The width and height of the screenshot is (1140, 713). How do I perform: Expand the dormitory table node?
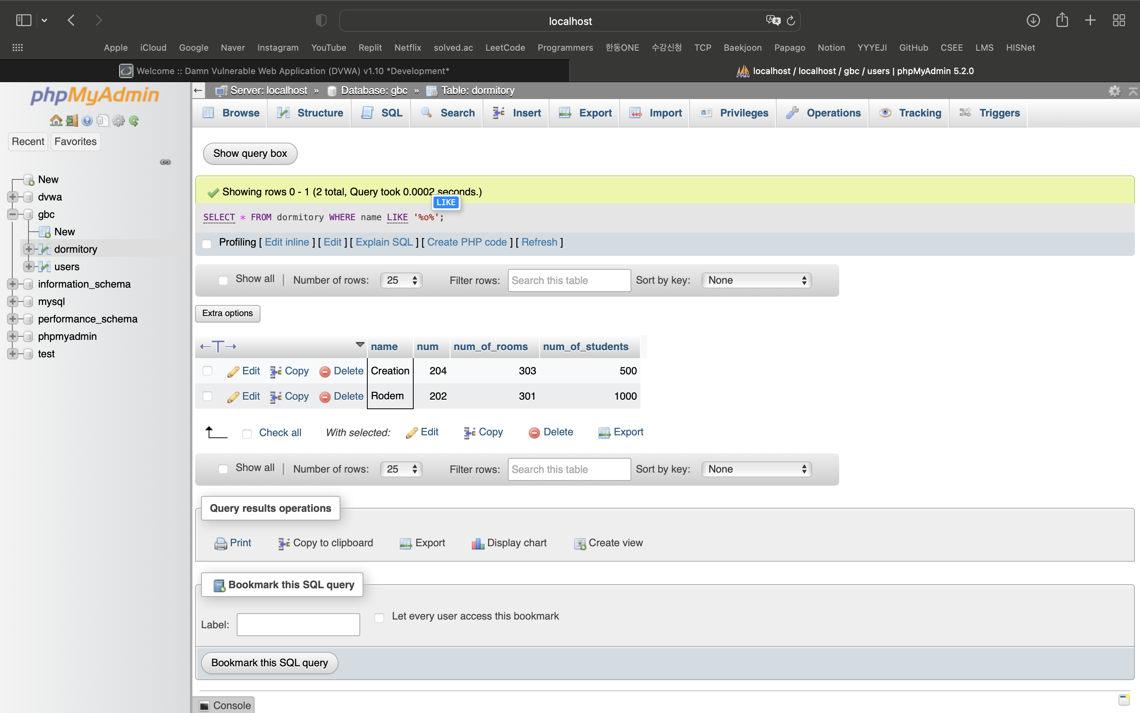click(x=29, y=249)
